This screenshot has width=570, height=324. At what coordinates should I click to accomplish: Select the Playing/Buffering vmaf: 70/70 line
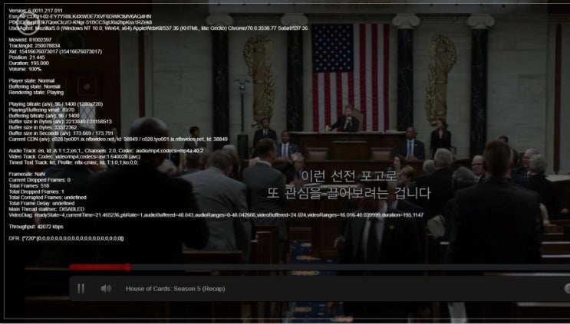pos(41,110)
